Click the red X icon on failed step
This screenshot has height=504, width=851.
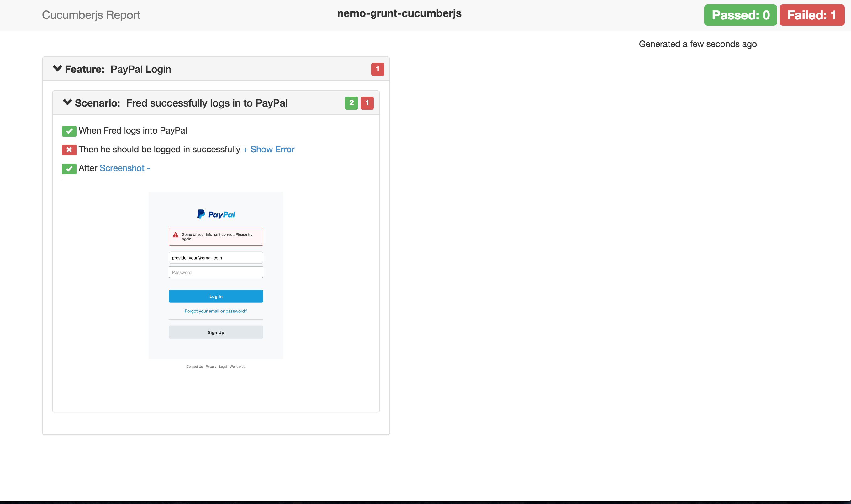tap(69, 150)
